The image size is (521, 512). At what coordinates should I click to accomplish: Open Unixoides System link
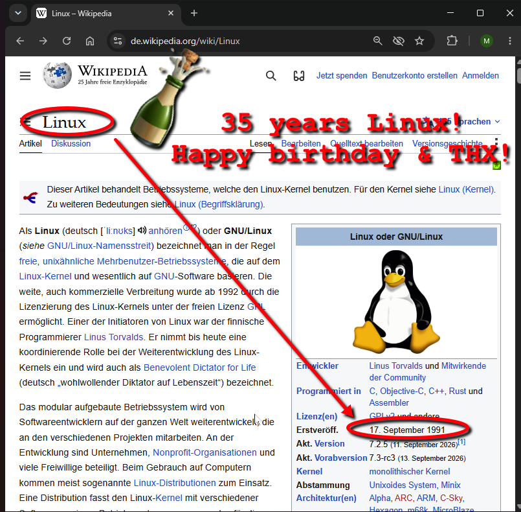[403, 485]
